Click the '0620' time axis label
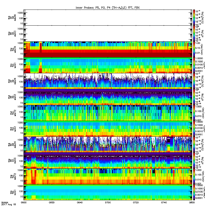The height and width of the screenshot is (218, 205). (52, 202)
